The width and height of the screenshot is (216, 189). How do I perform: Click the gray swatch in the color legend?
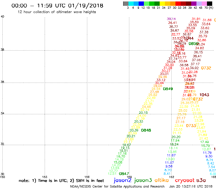[x=126, y=3]
